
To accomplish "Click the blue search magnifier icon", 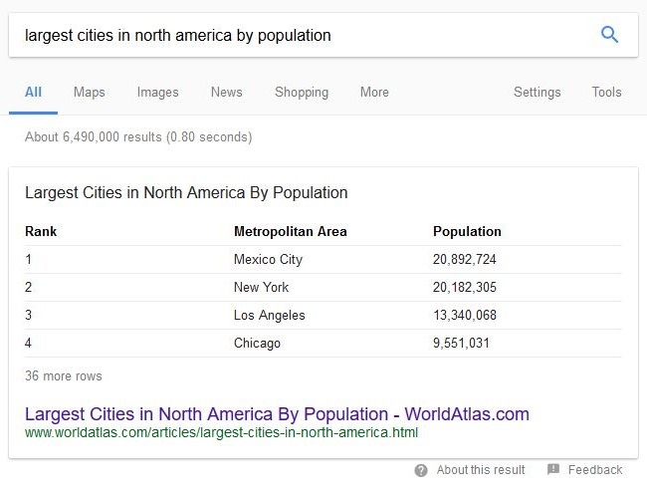I will coord(609,34).
